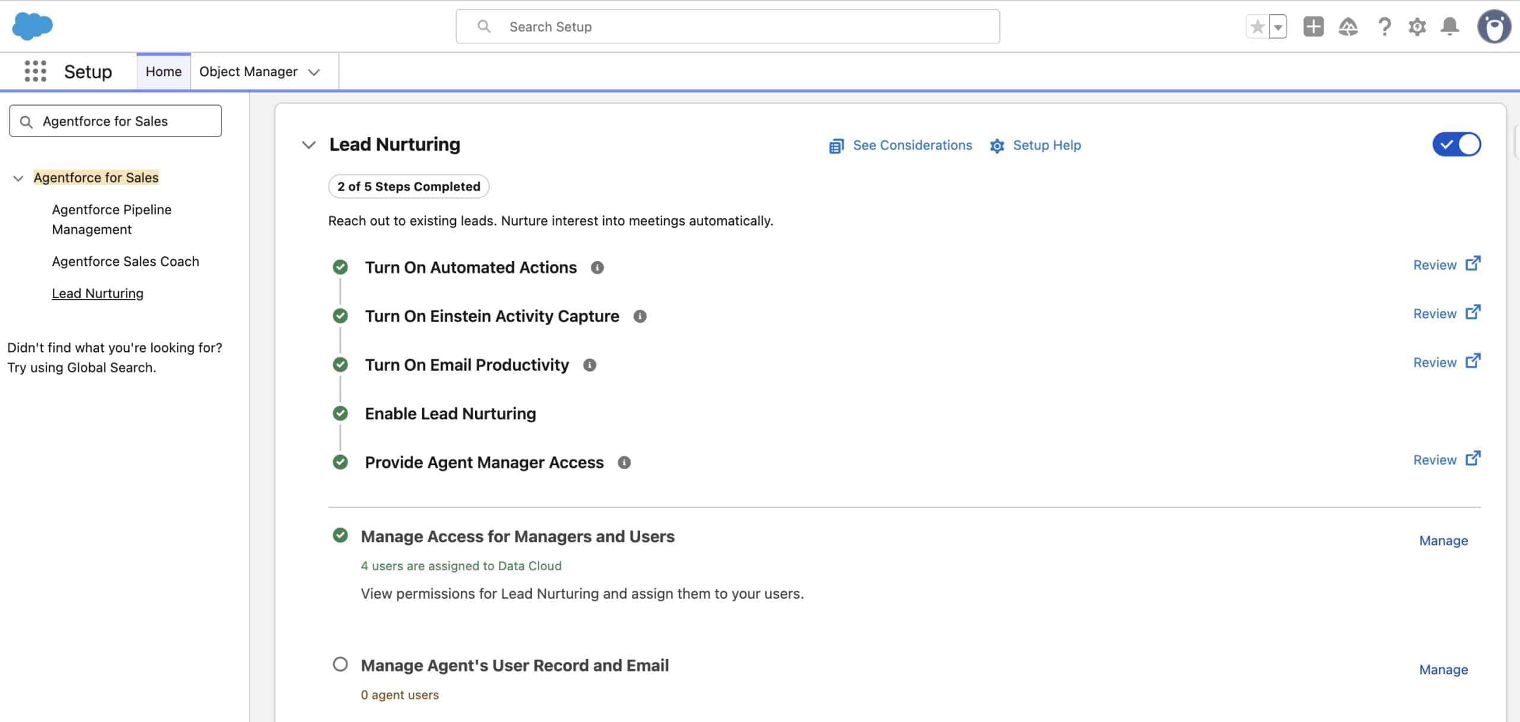1520x722 pixels.
Task: Toggle the Lead Nurturing switch off
Action: pos(1456,144)
